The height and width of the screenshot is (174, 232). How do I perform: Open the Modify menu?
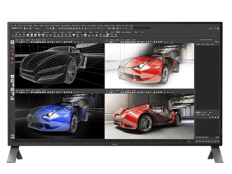20,26
